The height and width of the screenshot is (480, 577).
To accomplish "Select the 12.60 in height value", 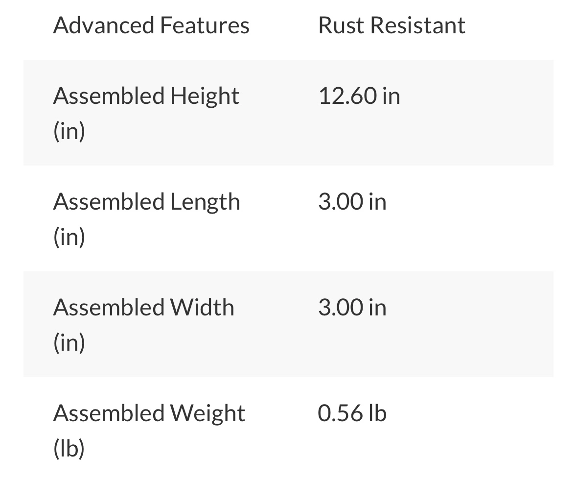I will pos(359,96).
